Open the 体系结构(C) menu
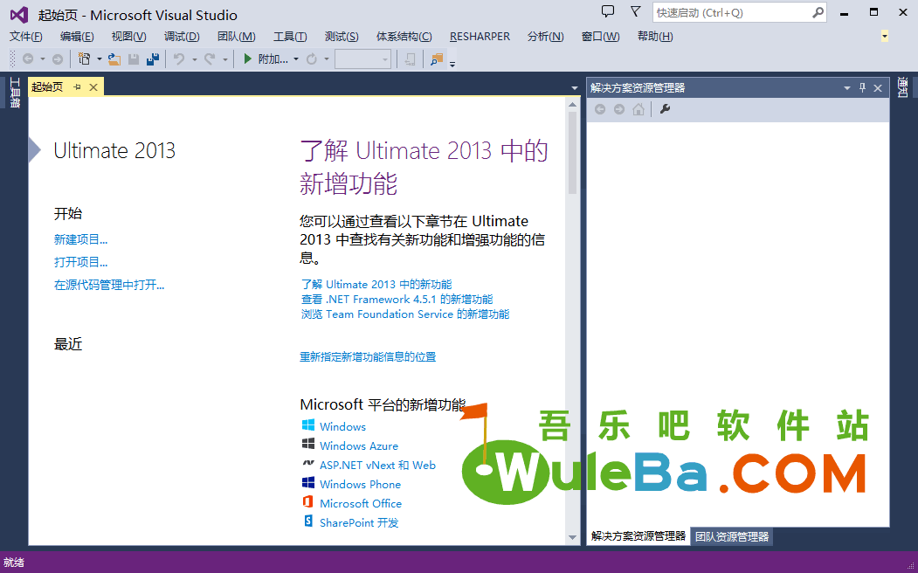918x573 pixels. point(404,37)
